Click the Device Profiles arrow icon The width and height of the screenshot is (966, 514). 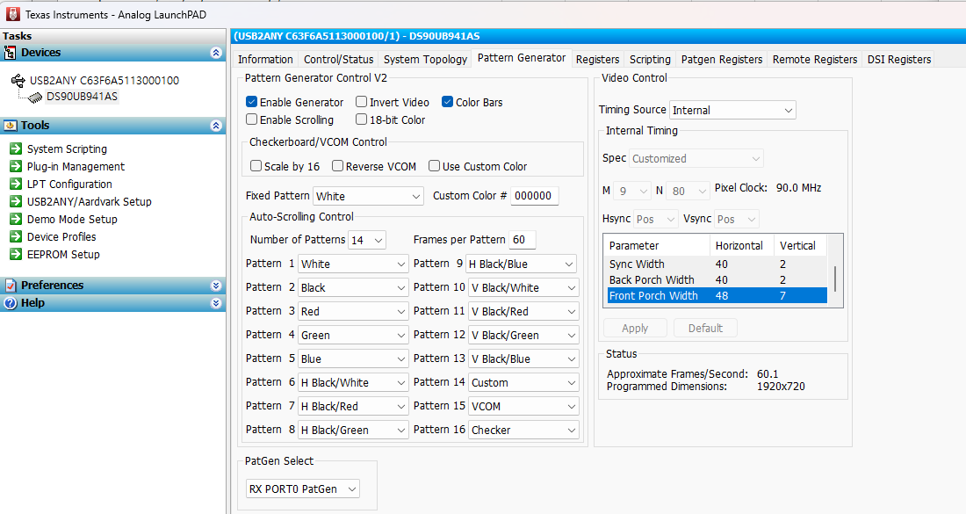pyautogui.click(x=16, y=236)
